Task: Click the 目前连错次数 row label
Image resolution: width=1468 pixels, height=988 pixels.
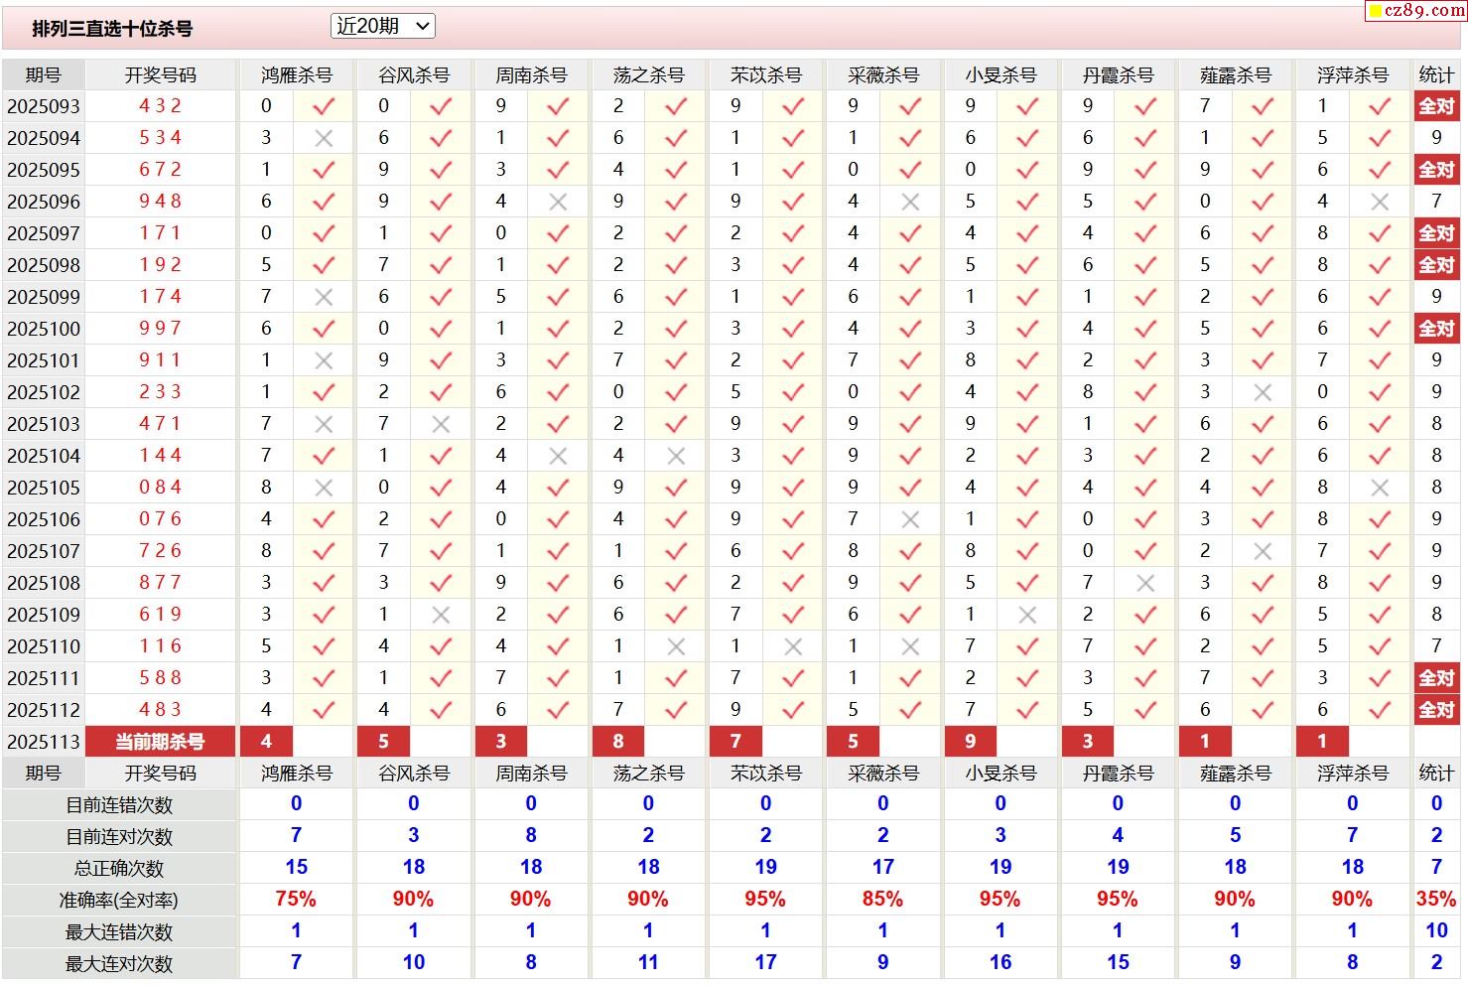Action: click(119, 805)
